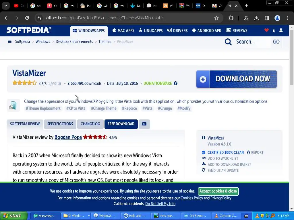Viewport: 294px width, 220px height.
Task: Click the #XP to Vista tag
Action: coord(76,108)
